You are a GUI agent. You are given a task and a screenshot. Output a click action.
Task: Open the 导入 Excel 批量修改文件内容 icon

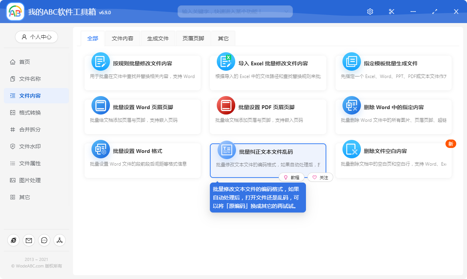pyautogui.click(x=226, y=61)
